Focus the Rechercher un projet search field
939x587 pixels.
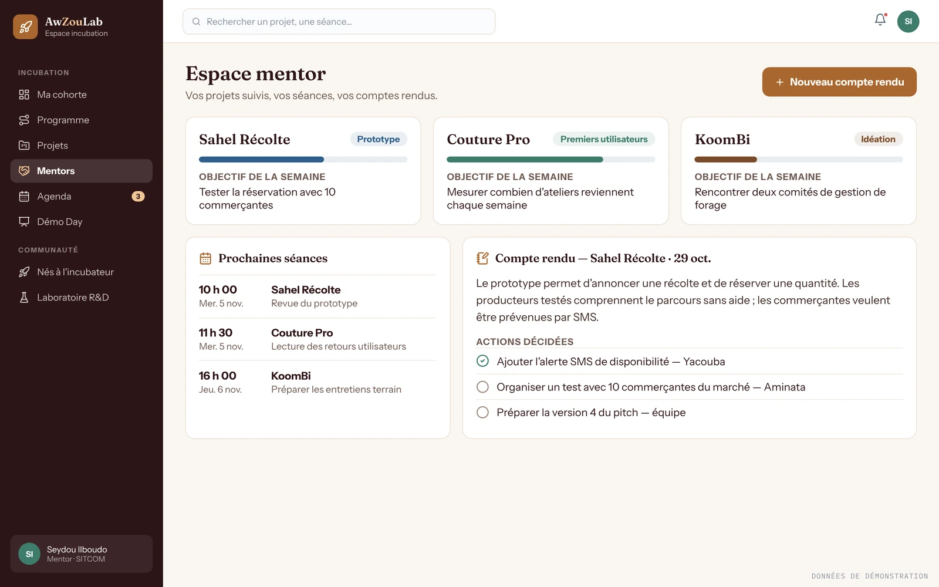(x=339, y=22)
